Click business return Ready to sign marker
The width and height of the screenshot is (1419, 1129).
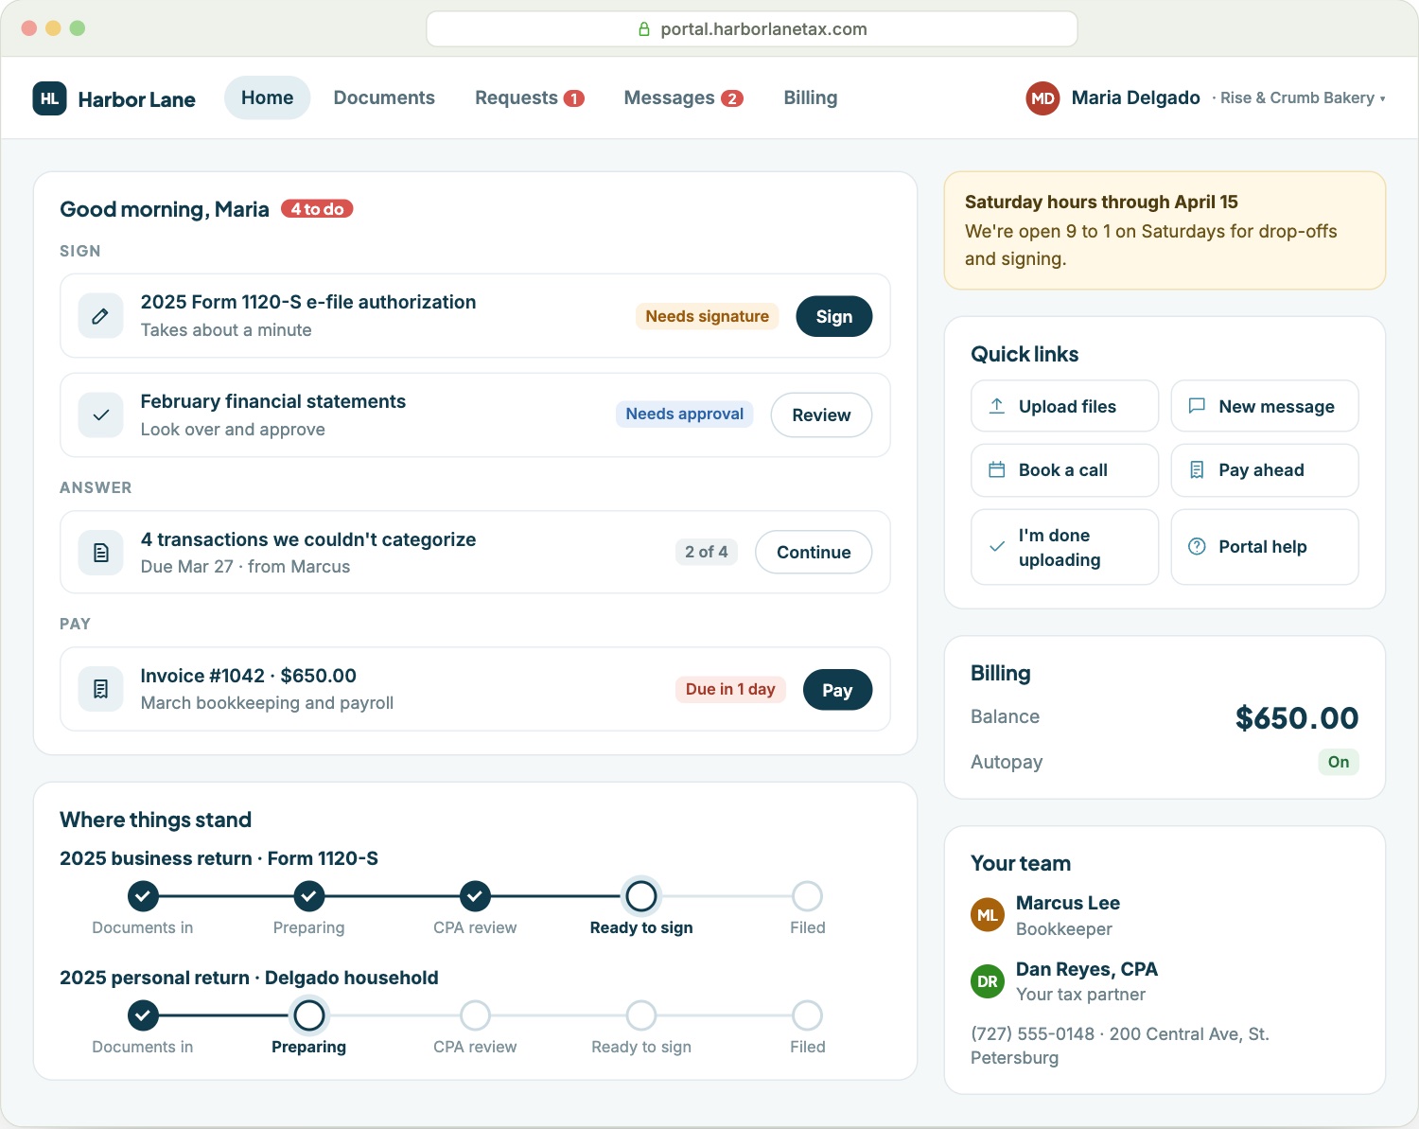(641, 895)
